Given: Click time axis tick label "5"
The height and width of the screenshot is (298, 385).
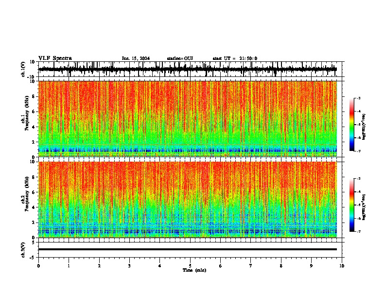Looking at the screenshot, I should point(190,266).
